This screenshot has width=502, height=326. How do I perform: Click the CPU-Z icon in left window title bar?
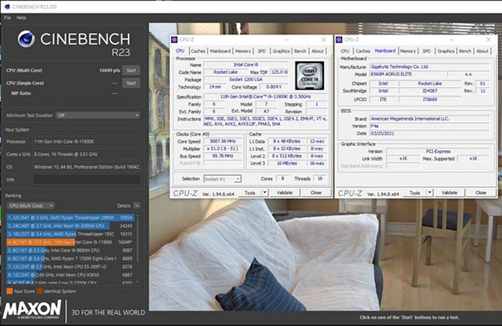pyautogui.click(x=174, y=40)
